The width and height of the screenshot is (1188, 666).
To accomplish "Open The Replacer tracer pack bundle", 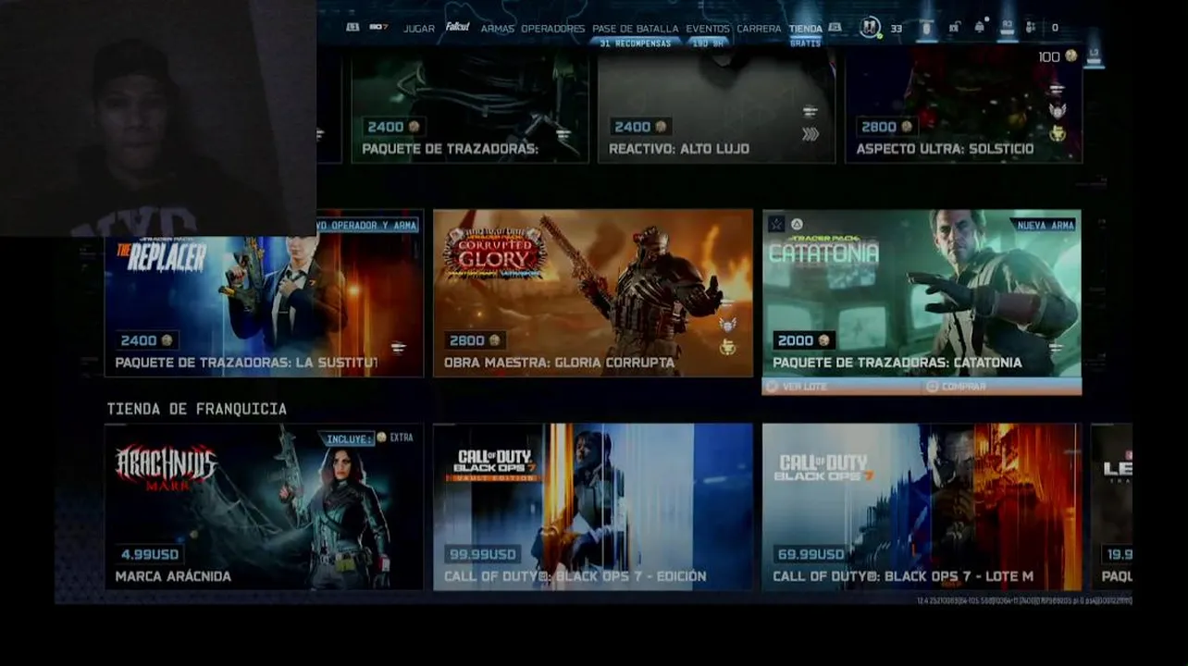I will tap(264, 293).
